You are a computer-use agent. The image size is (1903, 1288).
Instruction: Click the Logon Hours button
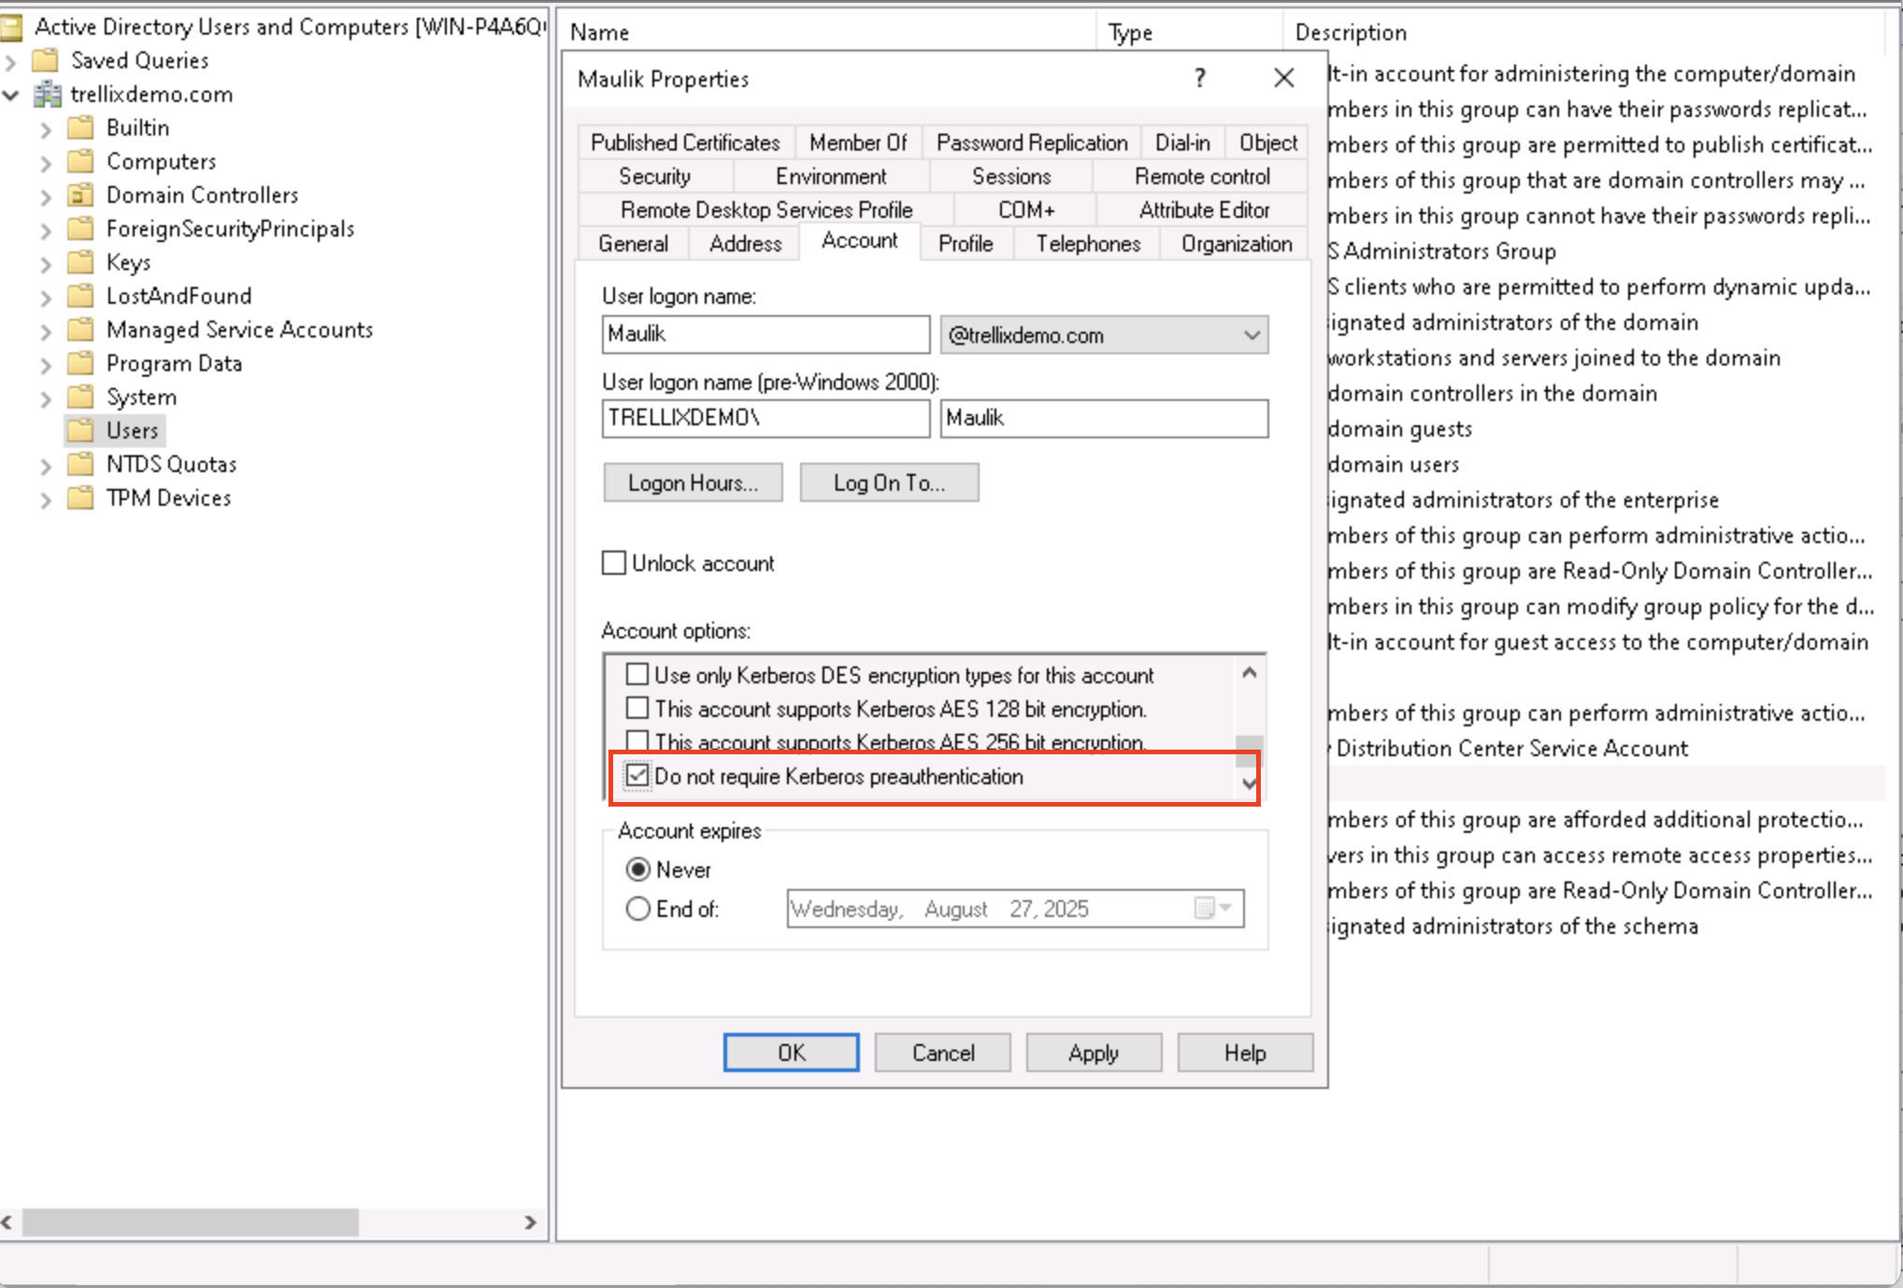(x=693, y=483)
